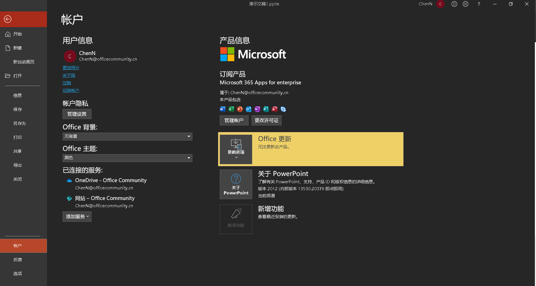Click the Microsoft 365 Apps for enterprise text

[x=260, y=83]
